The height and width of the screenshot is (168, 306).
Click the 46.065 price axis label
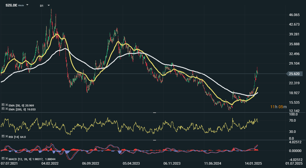(294, 15)
